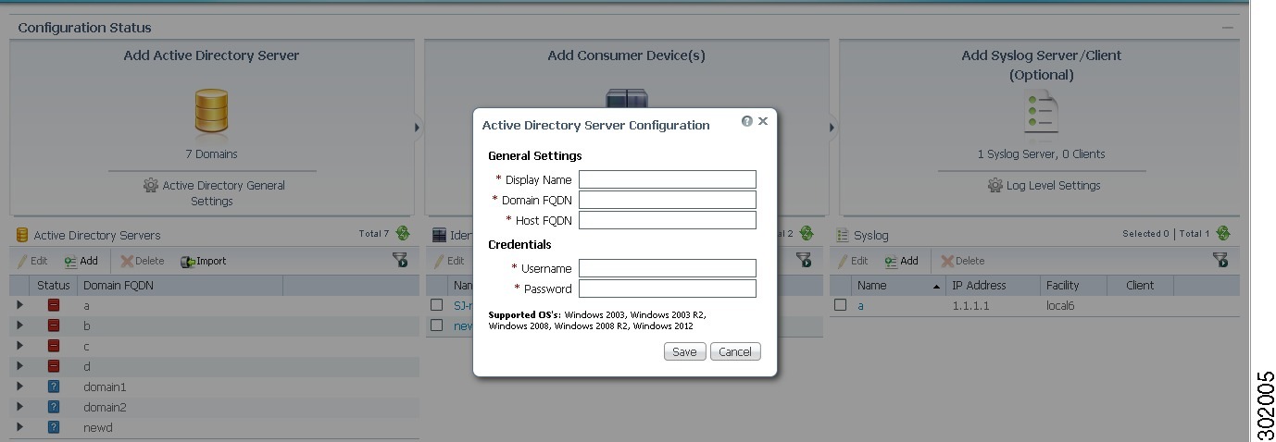Screen dimensions: 1276x442
Task: Click the help icon in the dialog
Action: [x=746, y=121]
